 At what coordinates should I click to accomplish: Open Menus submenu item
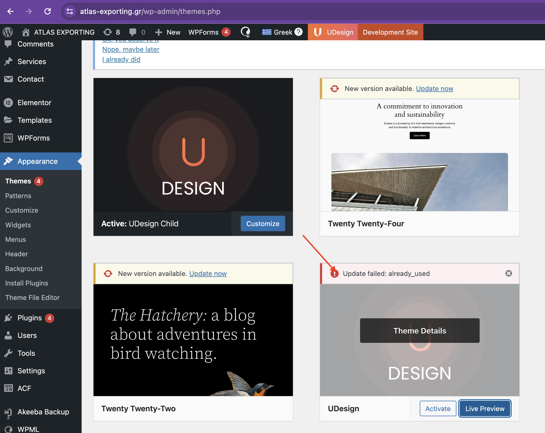[15, 239]
